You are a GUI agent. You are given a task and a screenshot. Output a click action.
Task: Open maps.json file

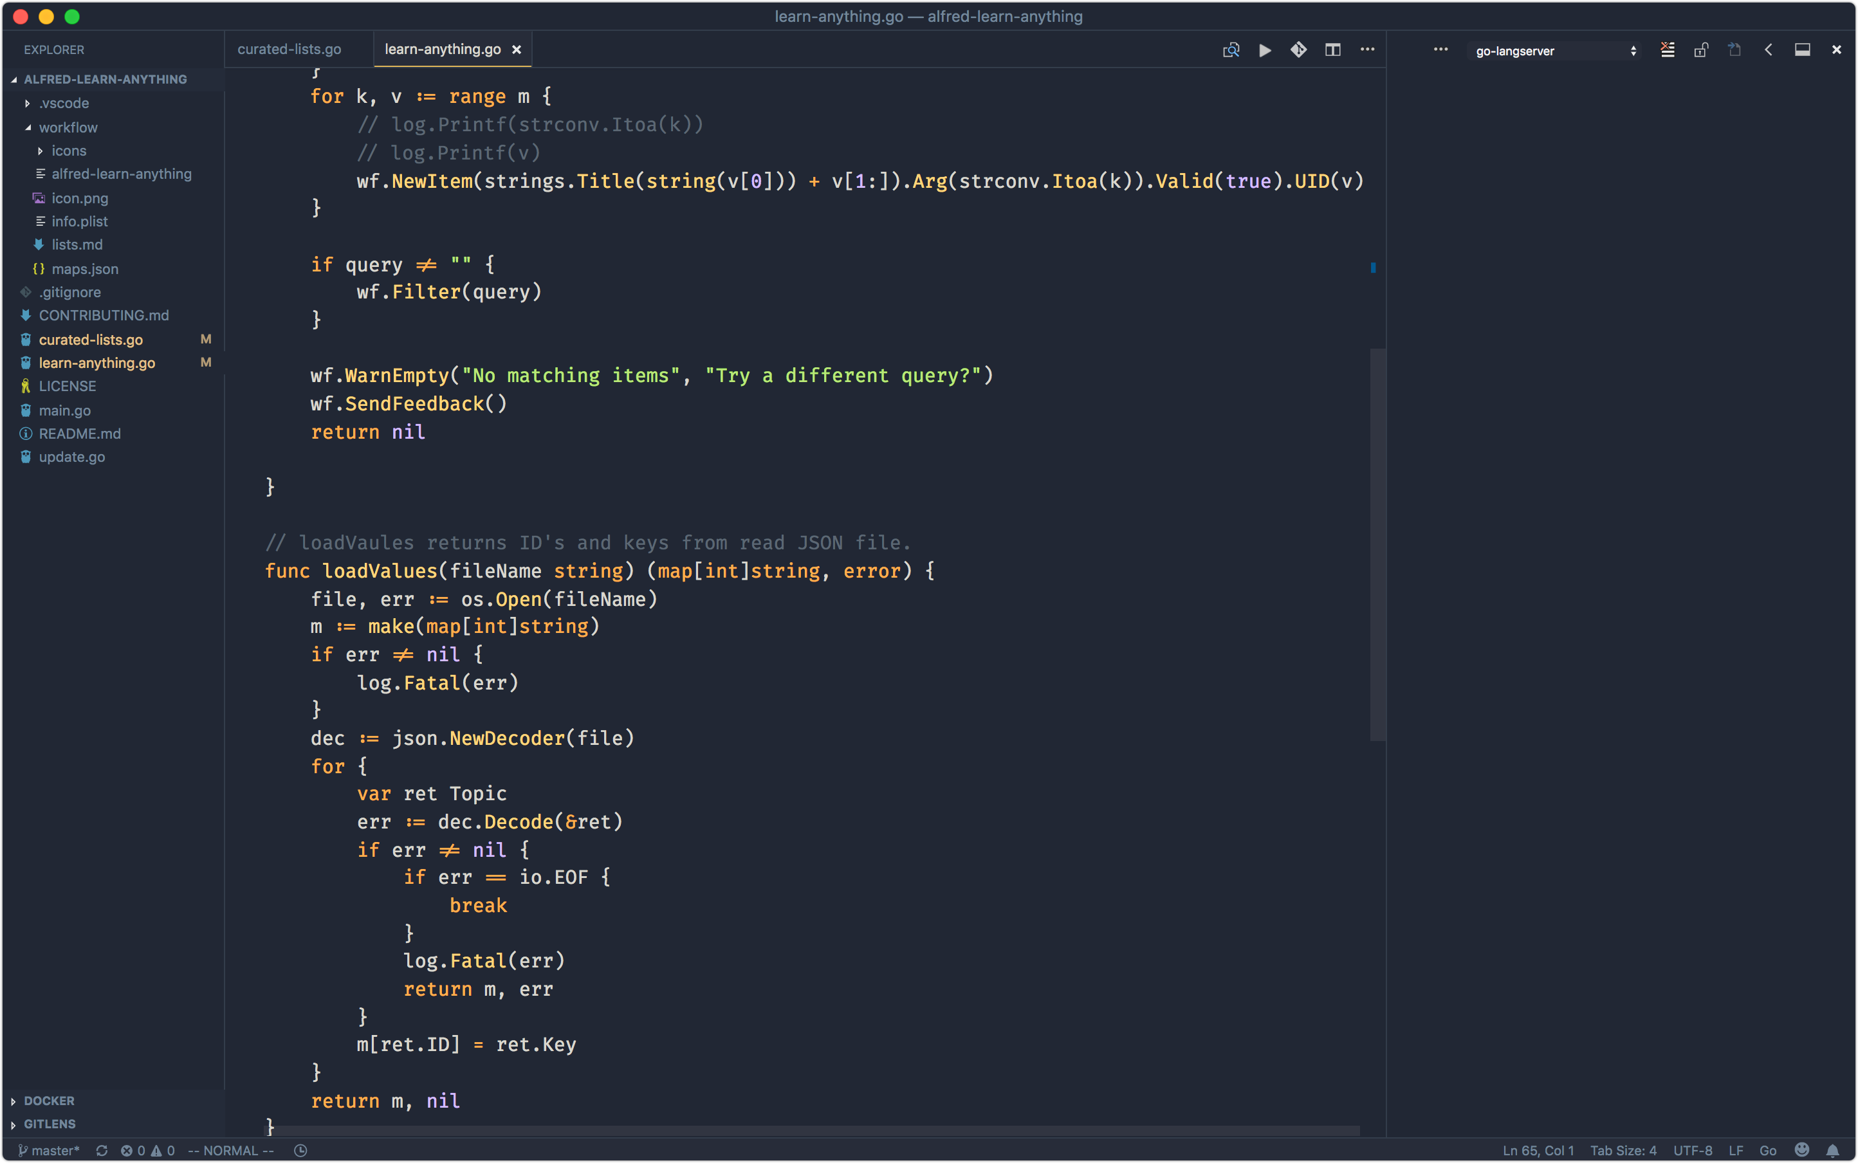coord(85,270)
